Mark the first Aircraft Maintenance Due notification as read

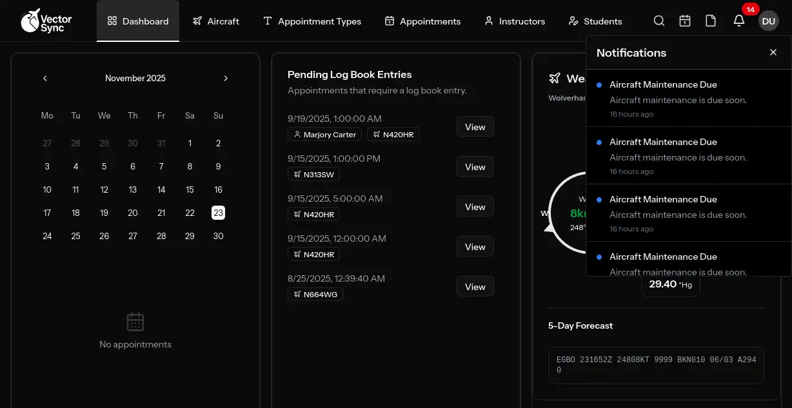tap(600, 84)
